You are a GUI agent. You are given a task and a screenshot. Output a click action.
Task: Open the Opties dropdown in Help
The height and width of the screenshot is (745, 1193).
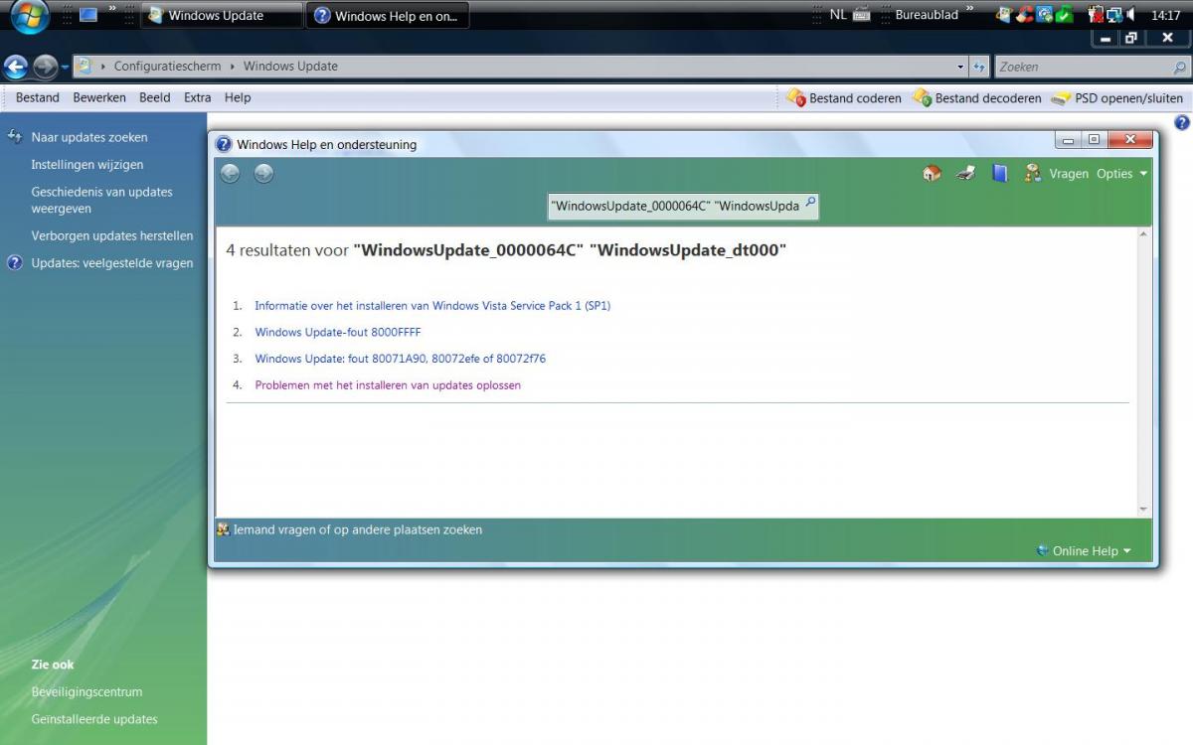coord(1121,173)
